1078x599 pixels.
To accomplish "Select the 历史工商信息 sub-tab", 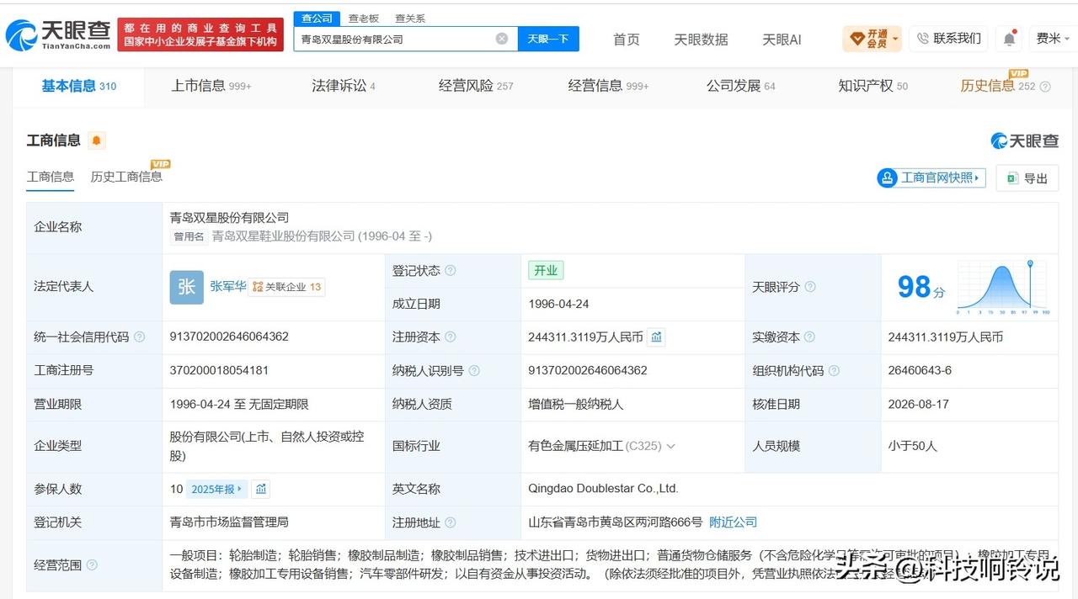I will pyautogui.click(x=126, y=177).
